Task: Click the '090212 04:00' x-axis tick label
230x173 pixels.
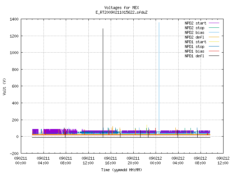Action: coord(178,161)
